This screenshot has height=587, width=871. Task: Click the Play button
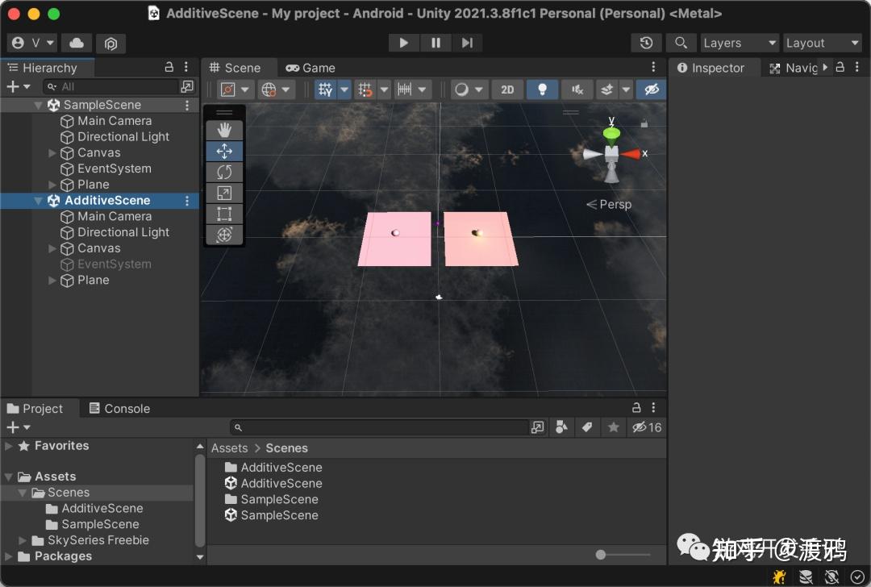pyautogui.click(x=403, y=43)
